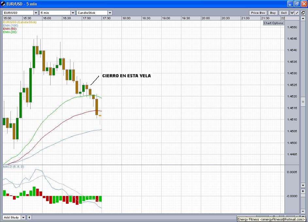The height and width of the screenshot is (222, 308).
Task: Select the MACD (5, 8, 9) study label
Action: (x=13, y=167)
